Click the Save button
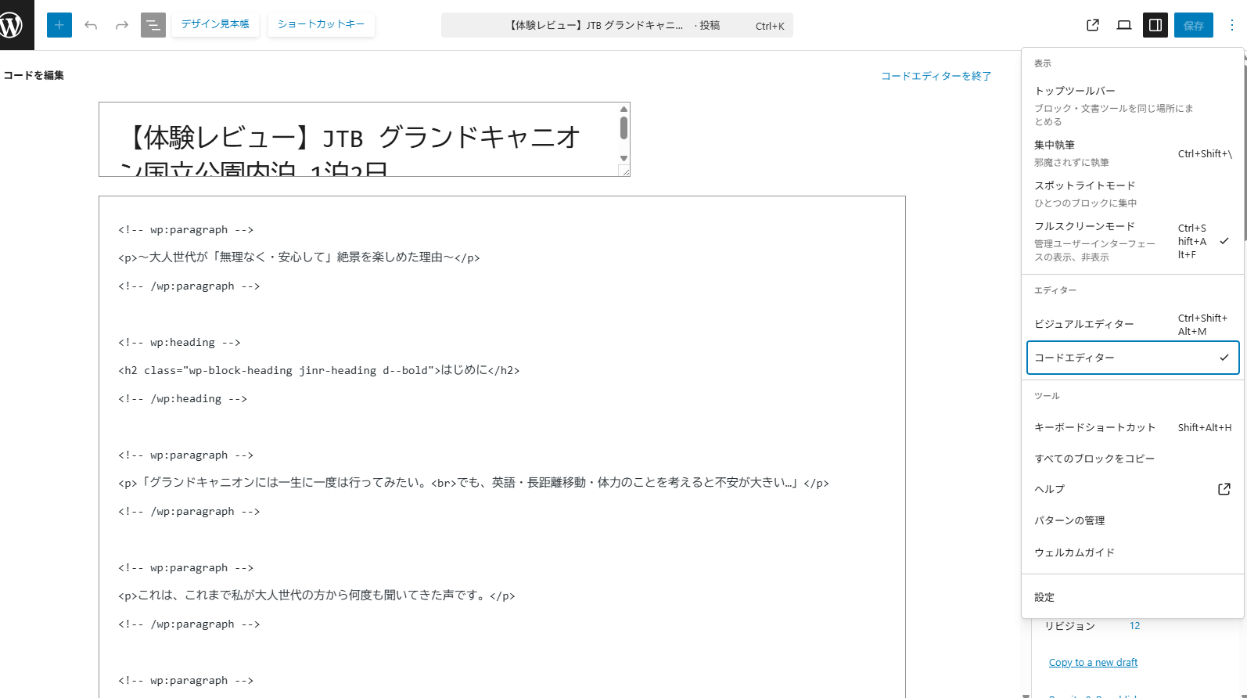 pos(1193,25)
